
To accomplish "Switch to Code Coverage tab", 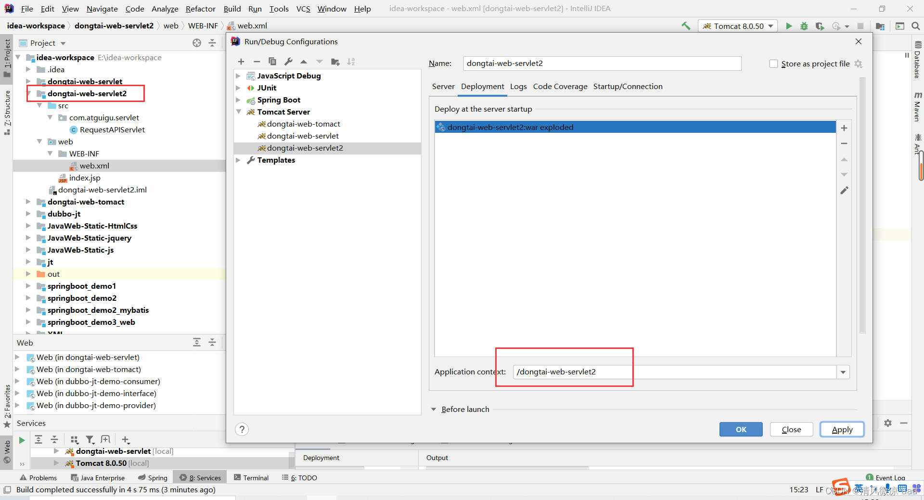I will pos(560,87).
